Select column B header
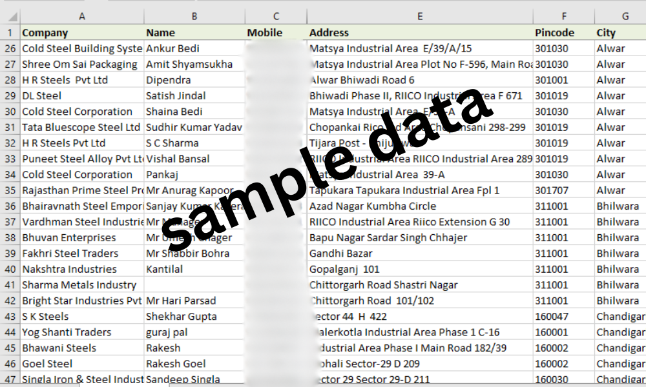646x387 pixels. coord(194,17)
